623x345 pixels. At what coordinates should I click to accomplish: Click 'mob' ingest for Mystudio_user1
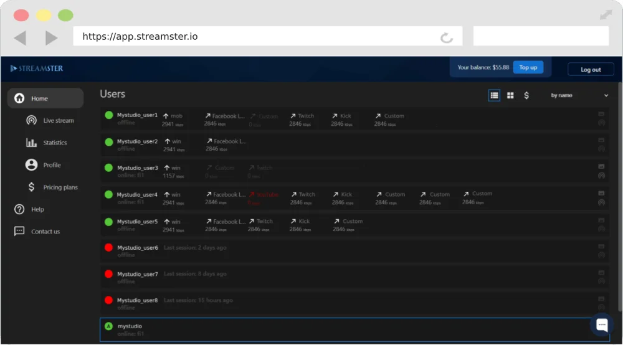[173, 120]
